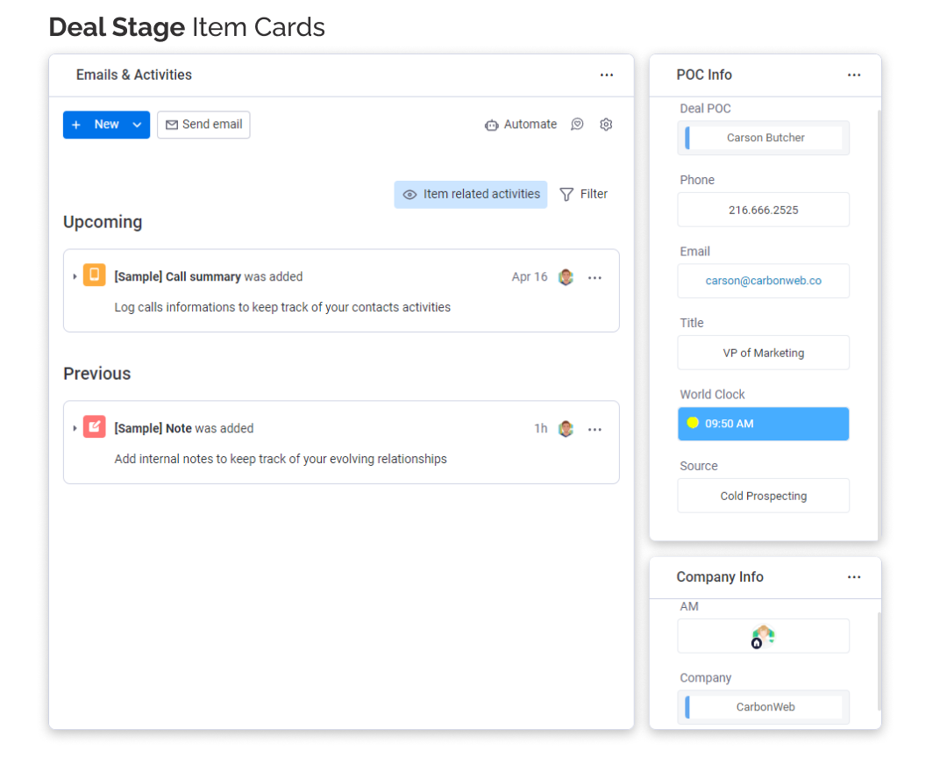Viewport: 947px width, 765px height.
Task: Click the red Note activity icon
Action: pos(94,427)
